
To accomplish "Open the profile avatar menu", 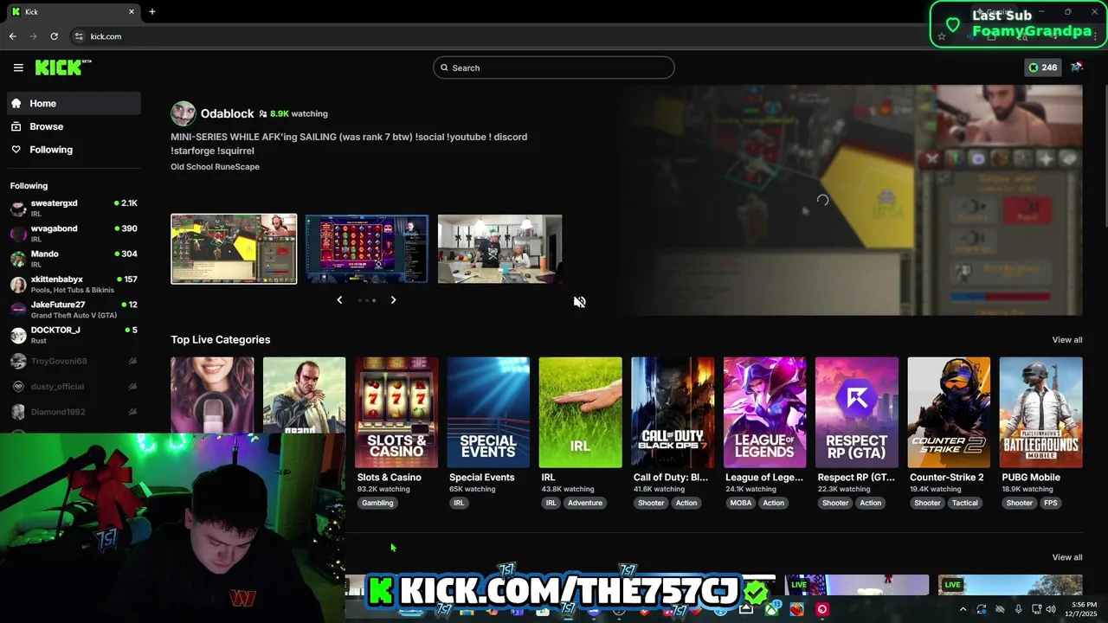I will (x=1077, y=67).
